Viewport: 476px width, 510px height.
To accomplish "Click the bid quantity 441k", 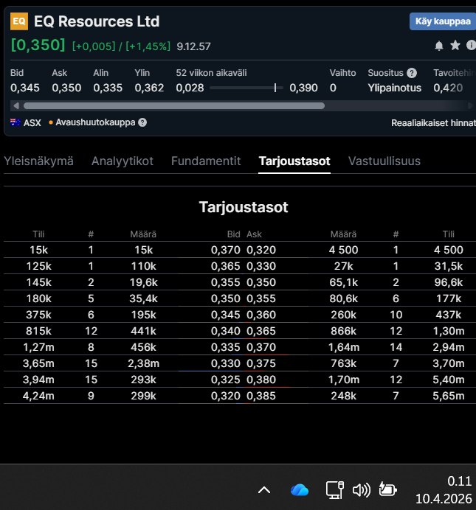I will [x=144, y=331].
